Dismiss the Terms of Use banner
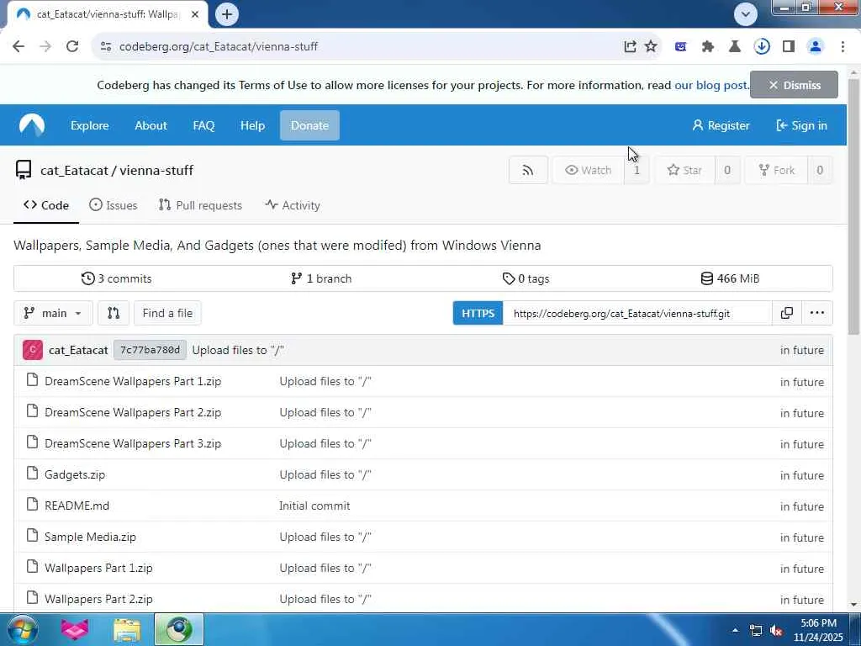This screenshot has width=861, height=646. (794, 85)
